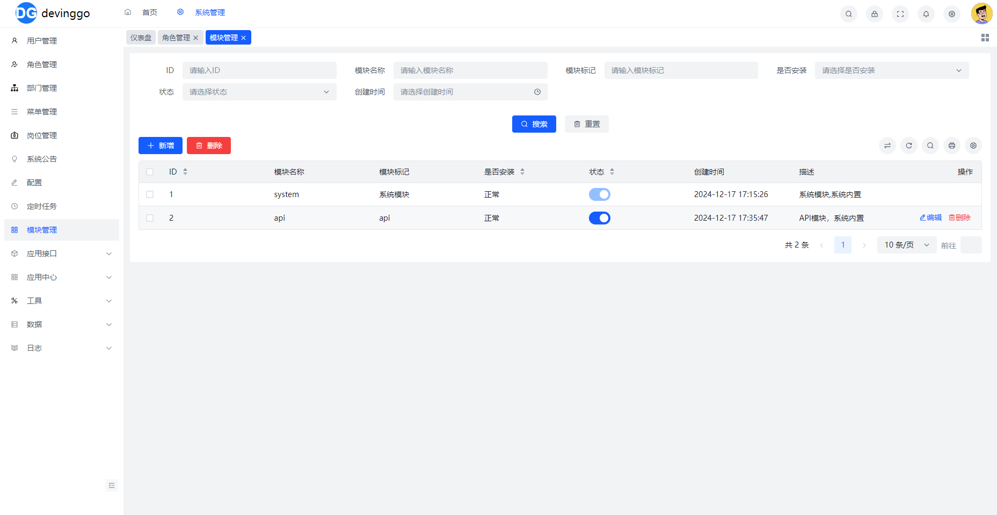Open 菜单管理 in sidebar
The height and width of the screenshot is (515, 997).
[62, 112]
